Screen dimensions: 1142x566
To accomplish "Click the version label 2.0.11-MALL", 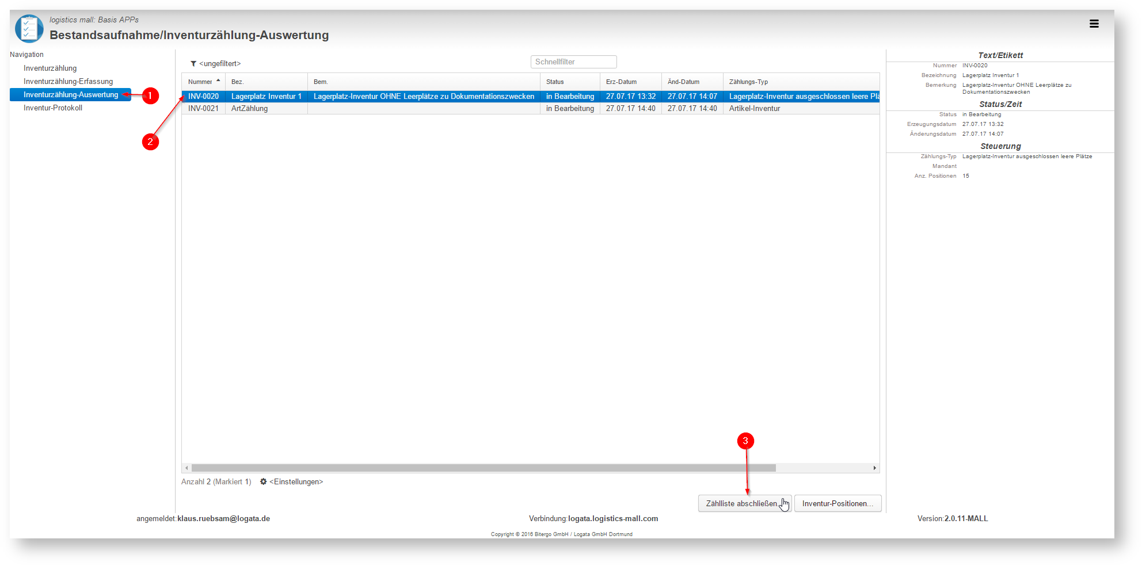I will (x=966, y=519).
